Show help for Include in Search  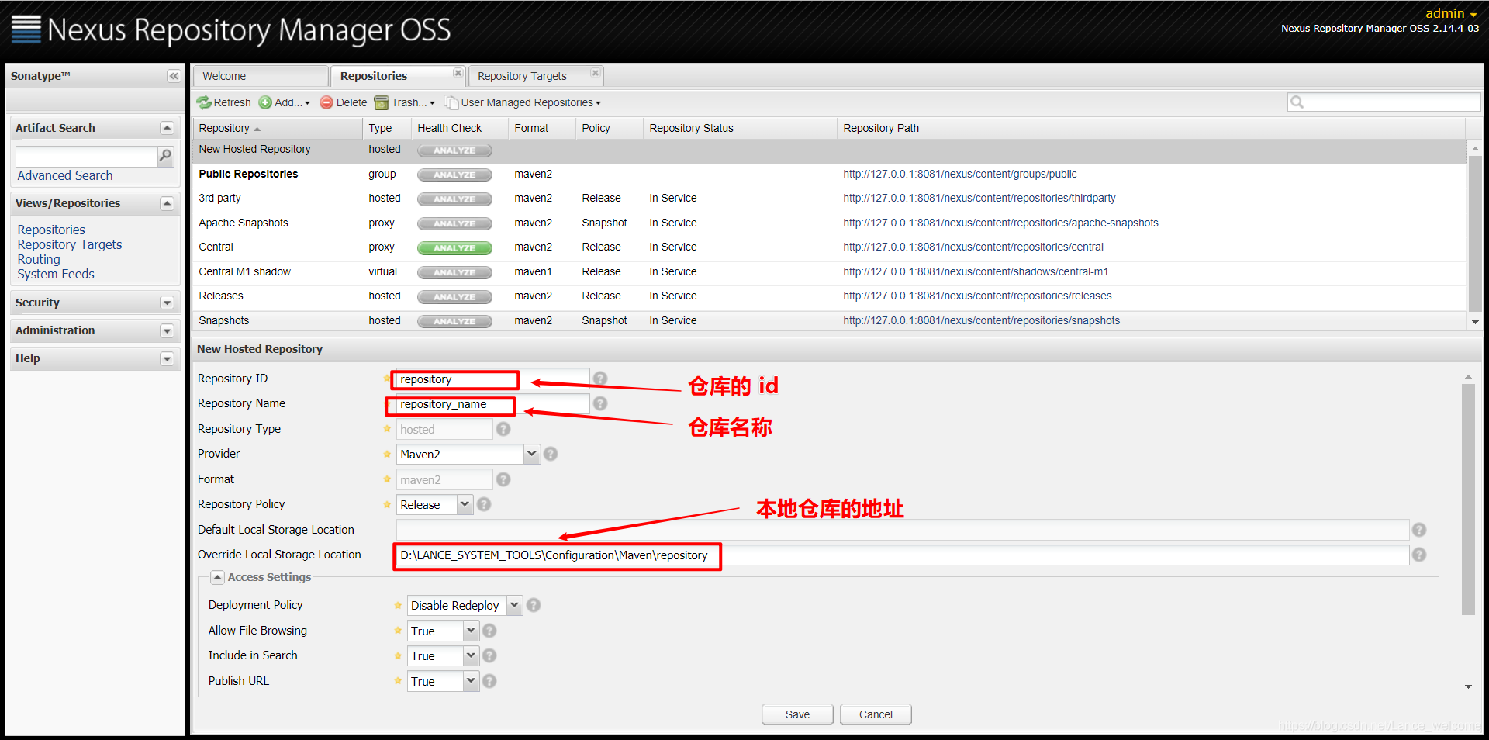(489, 655)
